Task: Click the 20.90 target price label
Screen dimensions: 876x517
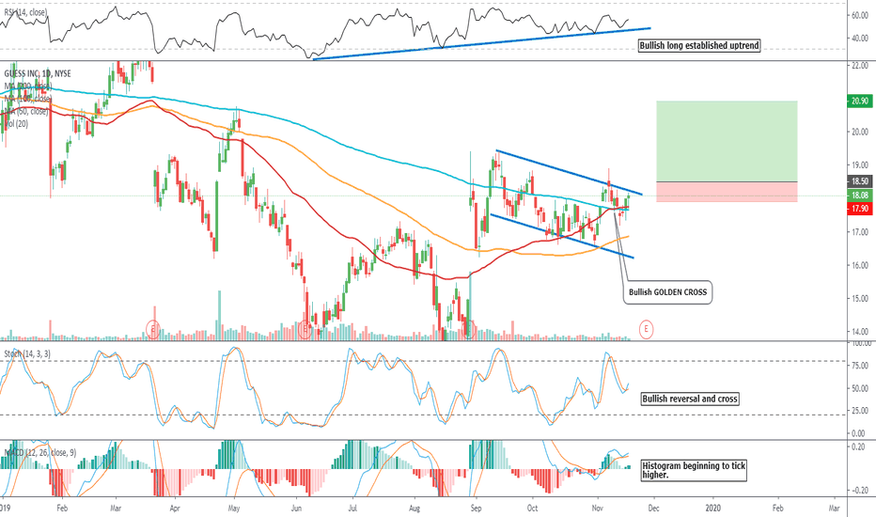Action: pyautogui.click(x=859, y=102)
